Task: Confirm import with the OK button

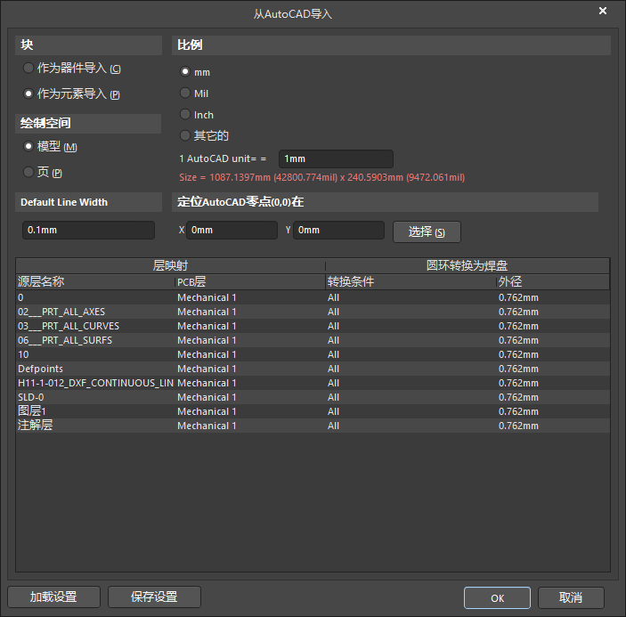Action: [x=497, y=597]
